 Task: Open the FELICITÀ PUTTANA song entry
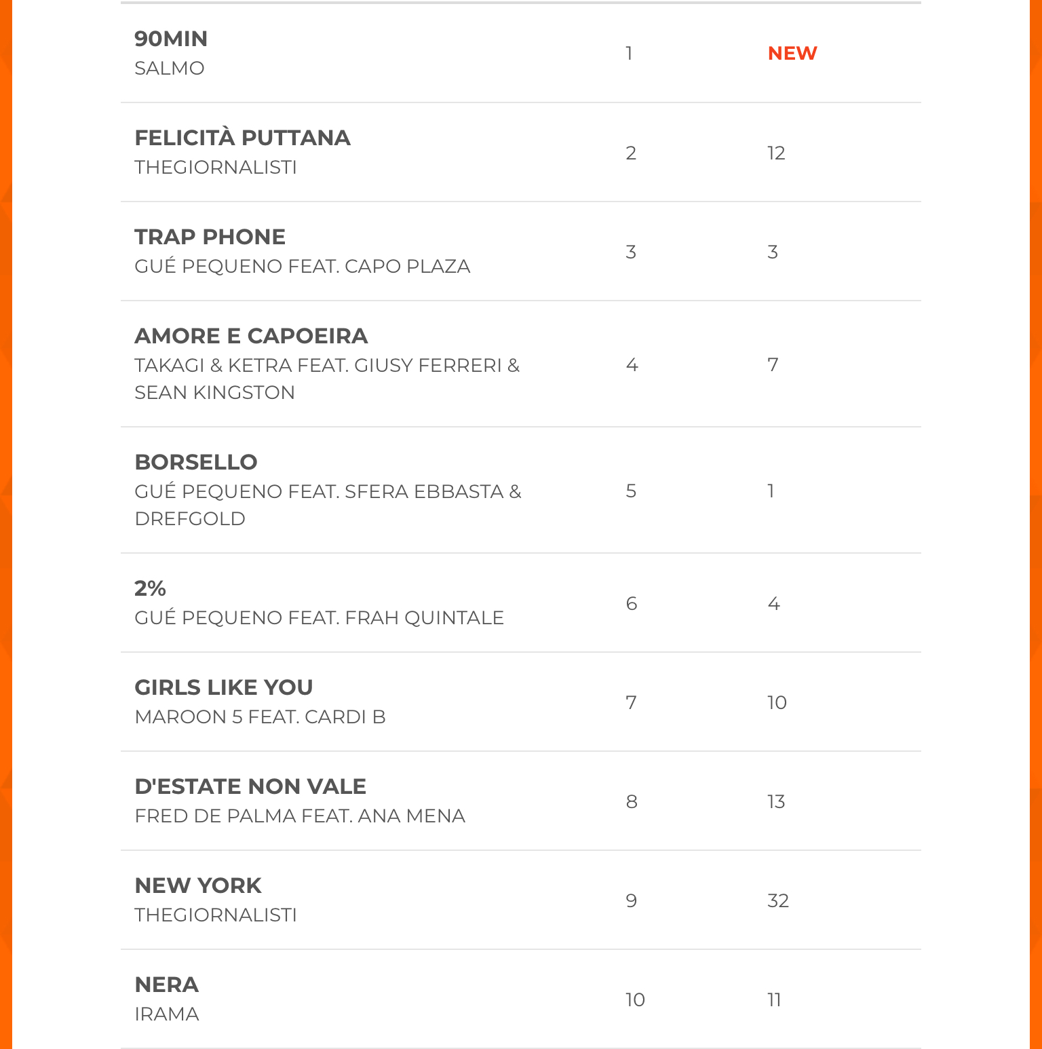pyautogui.click(x=242, y=138)
